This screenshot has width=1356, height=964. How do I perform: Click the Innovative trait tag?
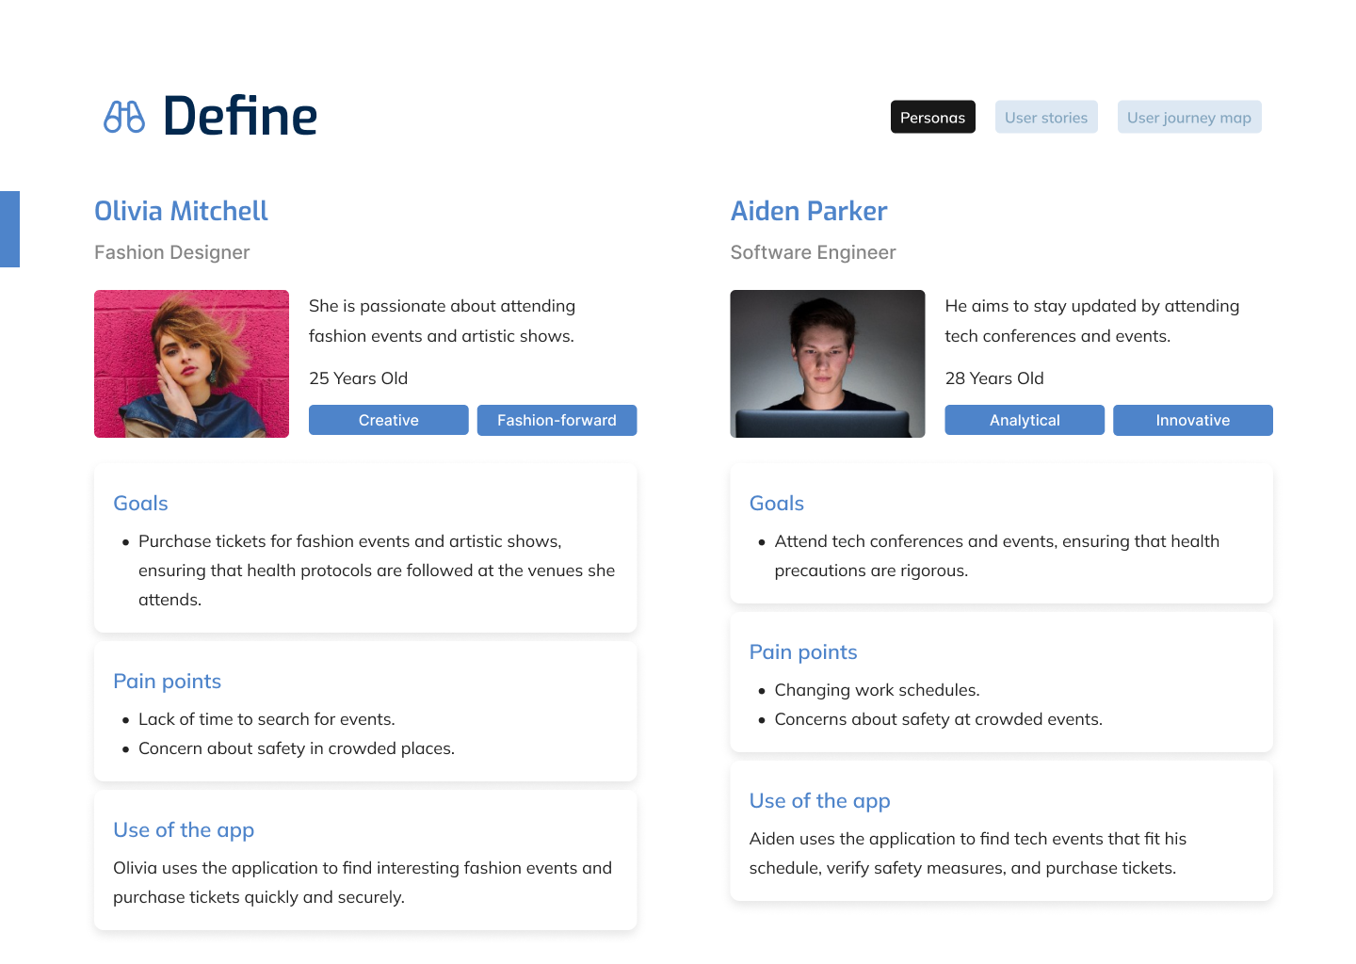[1192, 420]
